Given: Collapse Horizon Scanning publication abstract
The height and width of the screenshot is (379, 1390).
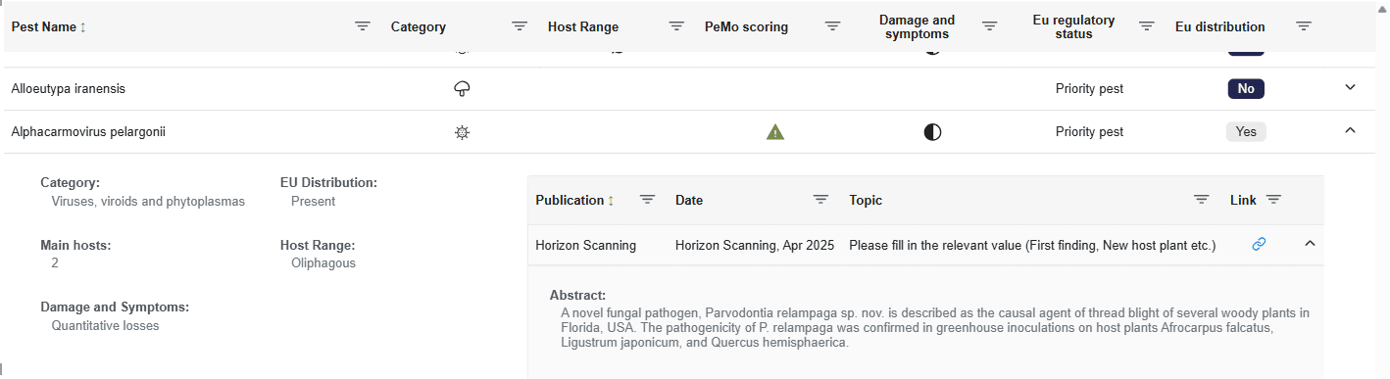Looking at the screenshot, I should (x=1310, y=244).
